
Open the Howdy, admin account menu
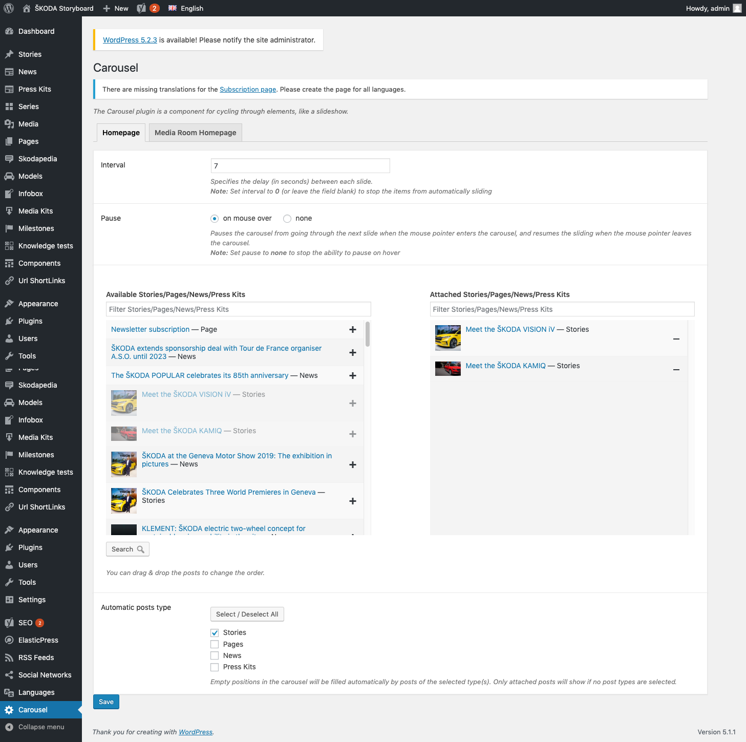point(713,8)
